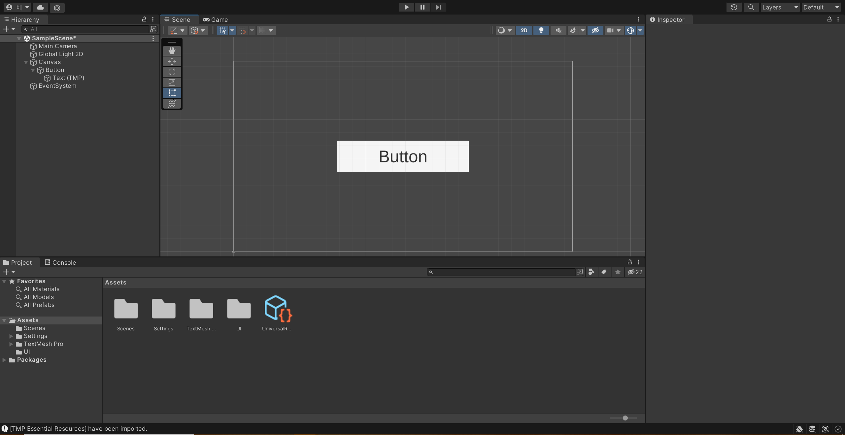Select the Rotate tool
The width and height of the screenshot is (845, 435).
(x=172, y=72)
